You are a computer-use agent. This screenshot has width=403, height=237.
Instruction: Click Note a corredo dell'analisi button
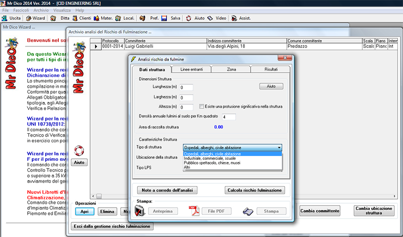167,190
